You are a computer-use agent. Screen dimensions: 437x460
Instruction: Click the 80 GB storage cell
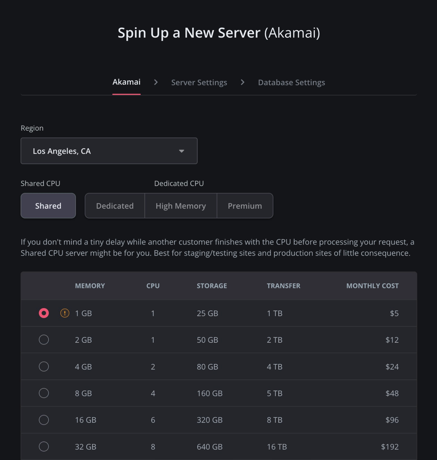208,367
